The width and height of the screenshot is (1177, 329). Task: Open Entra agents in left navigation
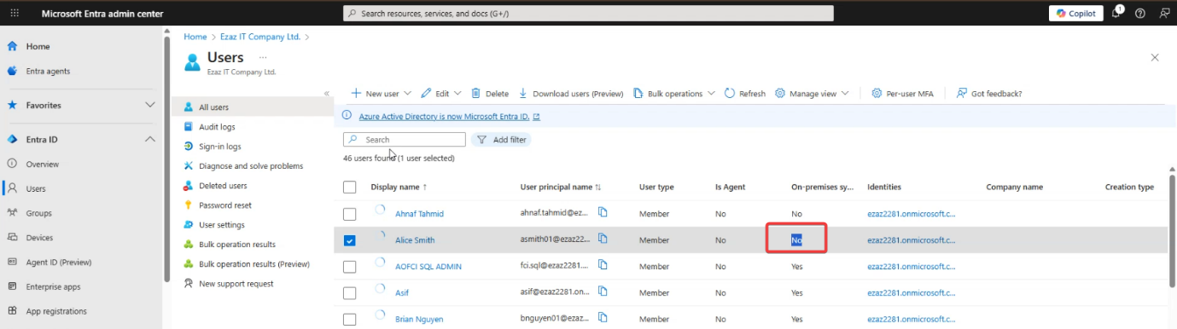[48, 71]
